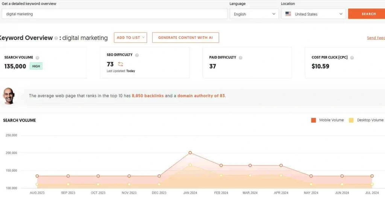
Task: Open the Location dropdown set to United States
Action: [x=313, y=14]
